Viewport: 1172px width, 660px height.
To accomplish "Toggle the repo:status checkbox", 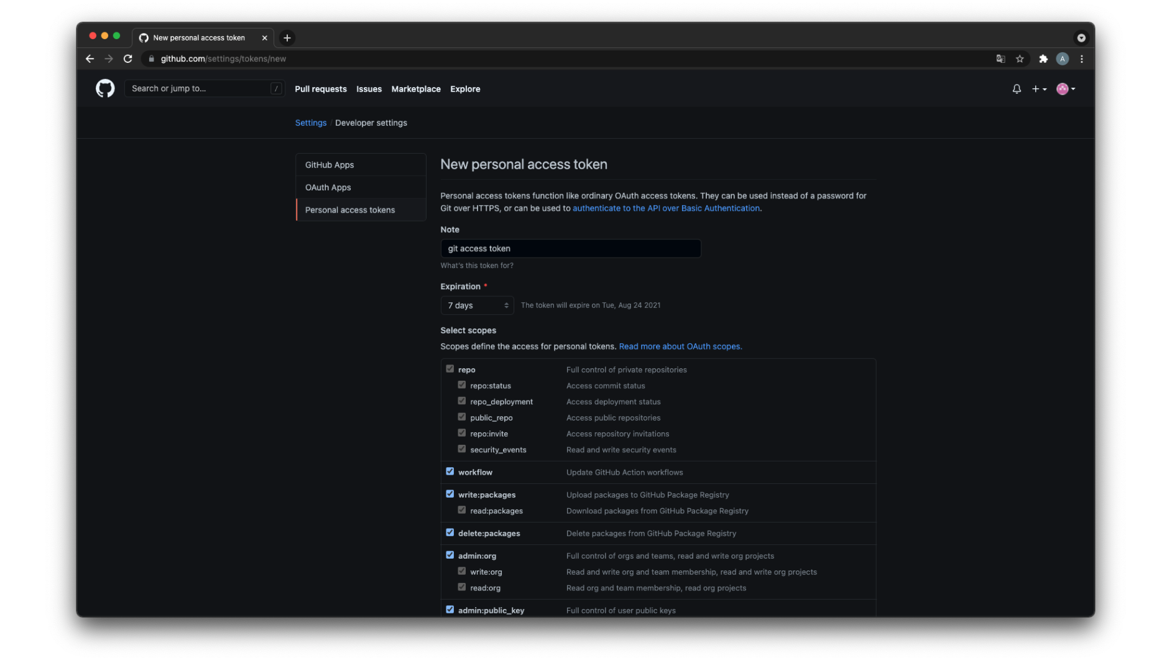I will (x=462, y=385).
